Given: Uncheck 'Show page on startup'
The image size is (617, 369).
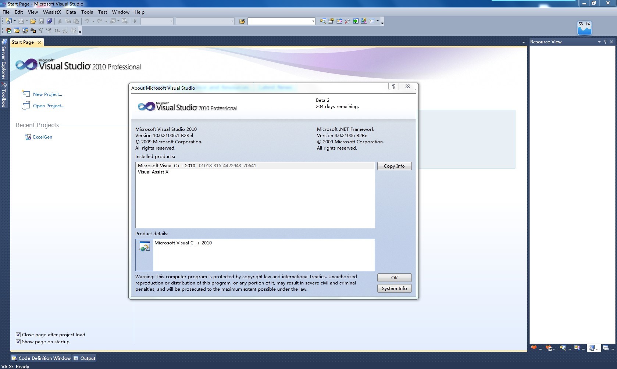Looking at the screenshot, I should click(18, 342).
